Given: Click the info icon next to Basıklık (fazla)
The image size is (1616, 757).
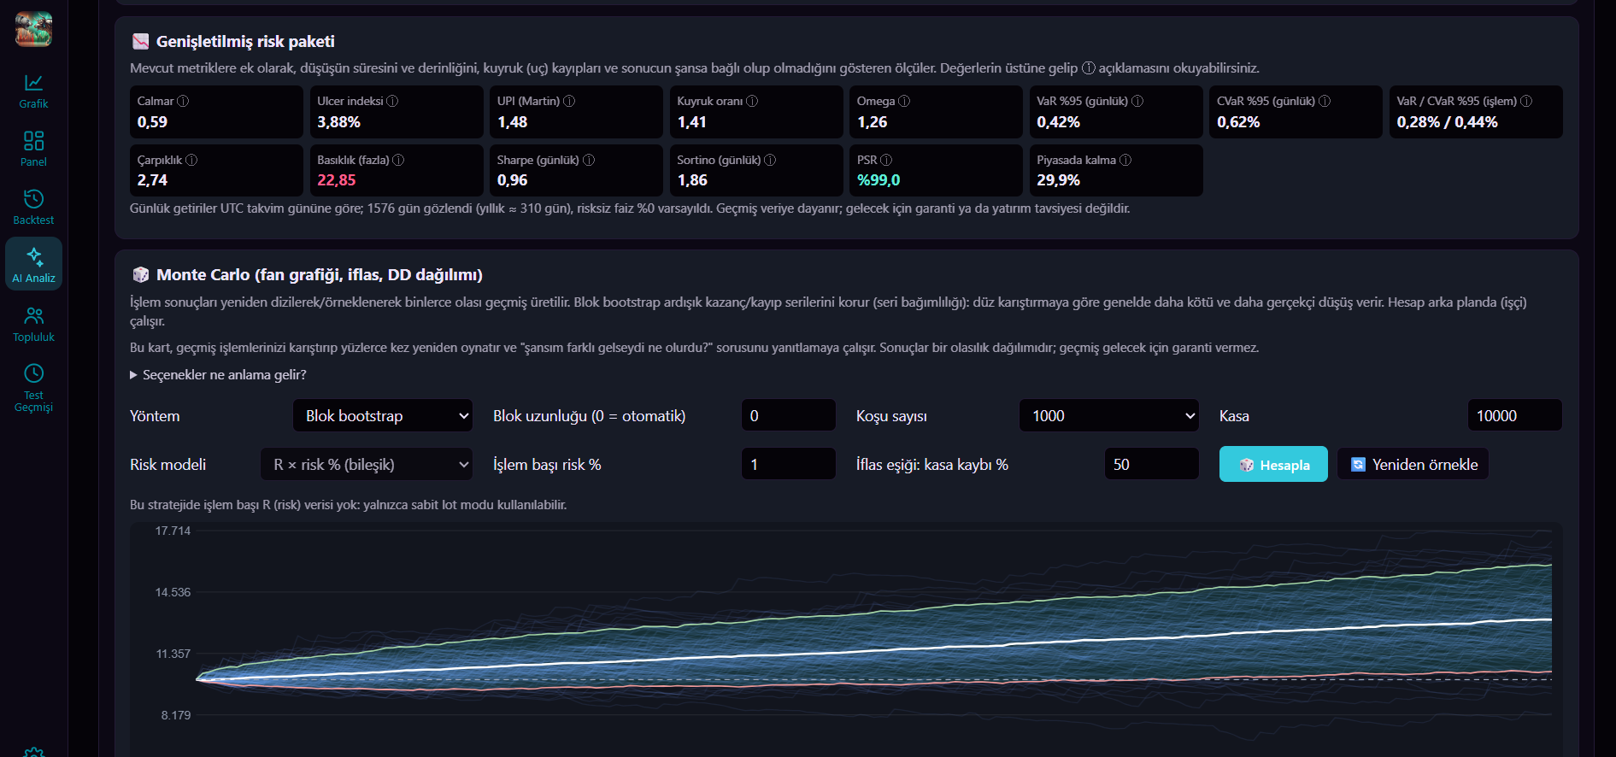Looking at the screenshot, I should (398, 160).
